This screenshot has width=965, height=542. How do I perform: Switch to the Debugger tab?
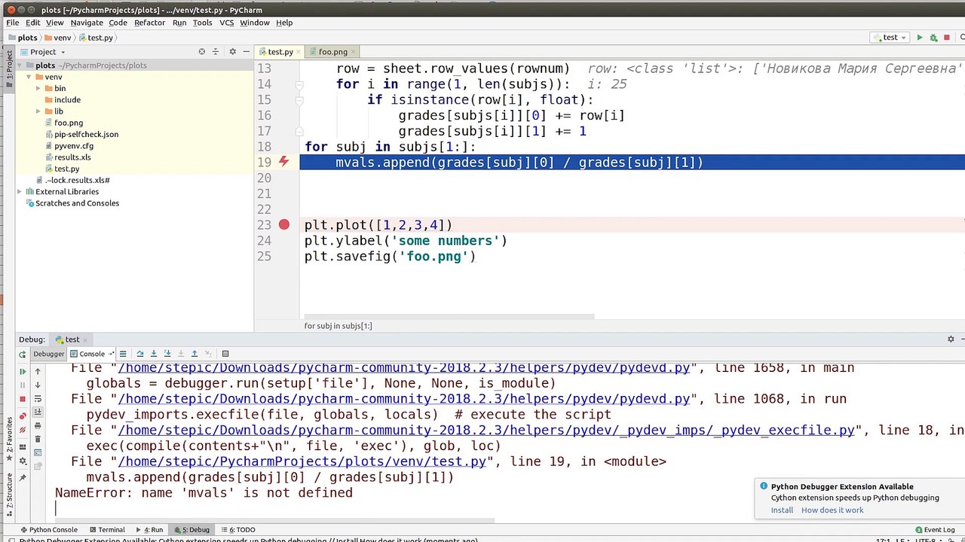(x=49, y=354)
